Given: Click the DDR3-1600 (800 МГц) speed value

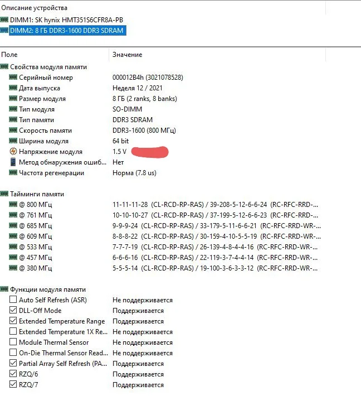Looking at the screenshot, I should (144, 130).
